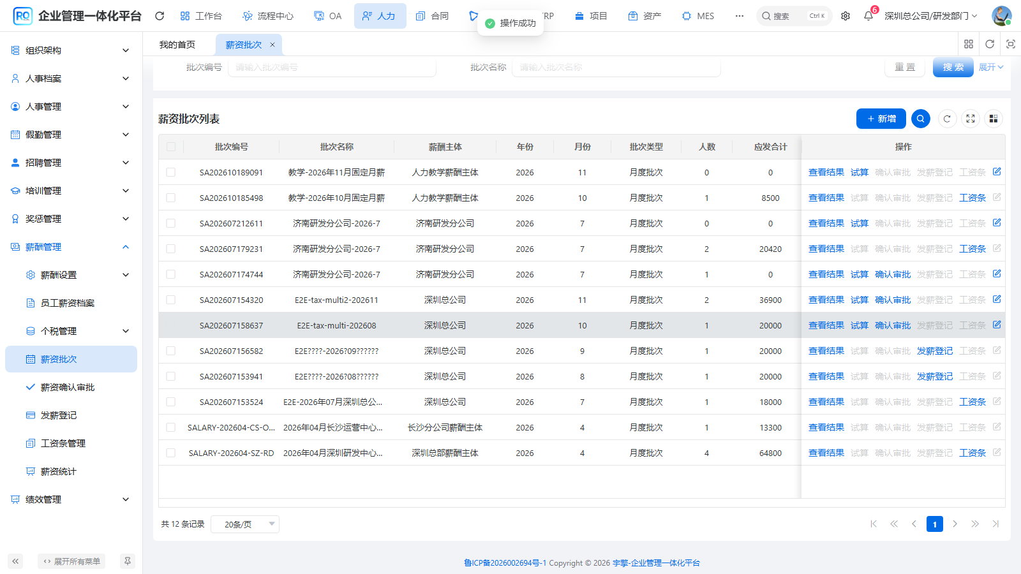Toggle fullscreen for the table

coord(971,119)
